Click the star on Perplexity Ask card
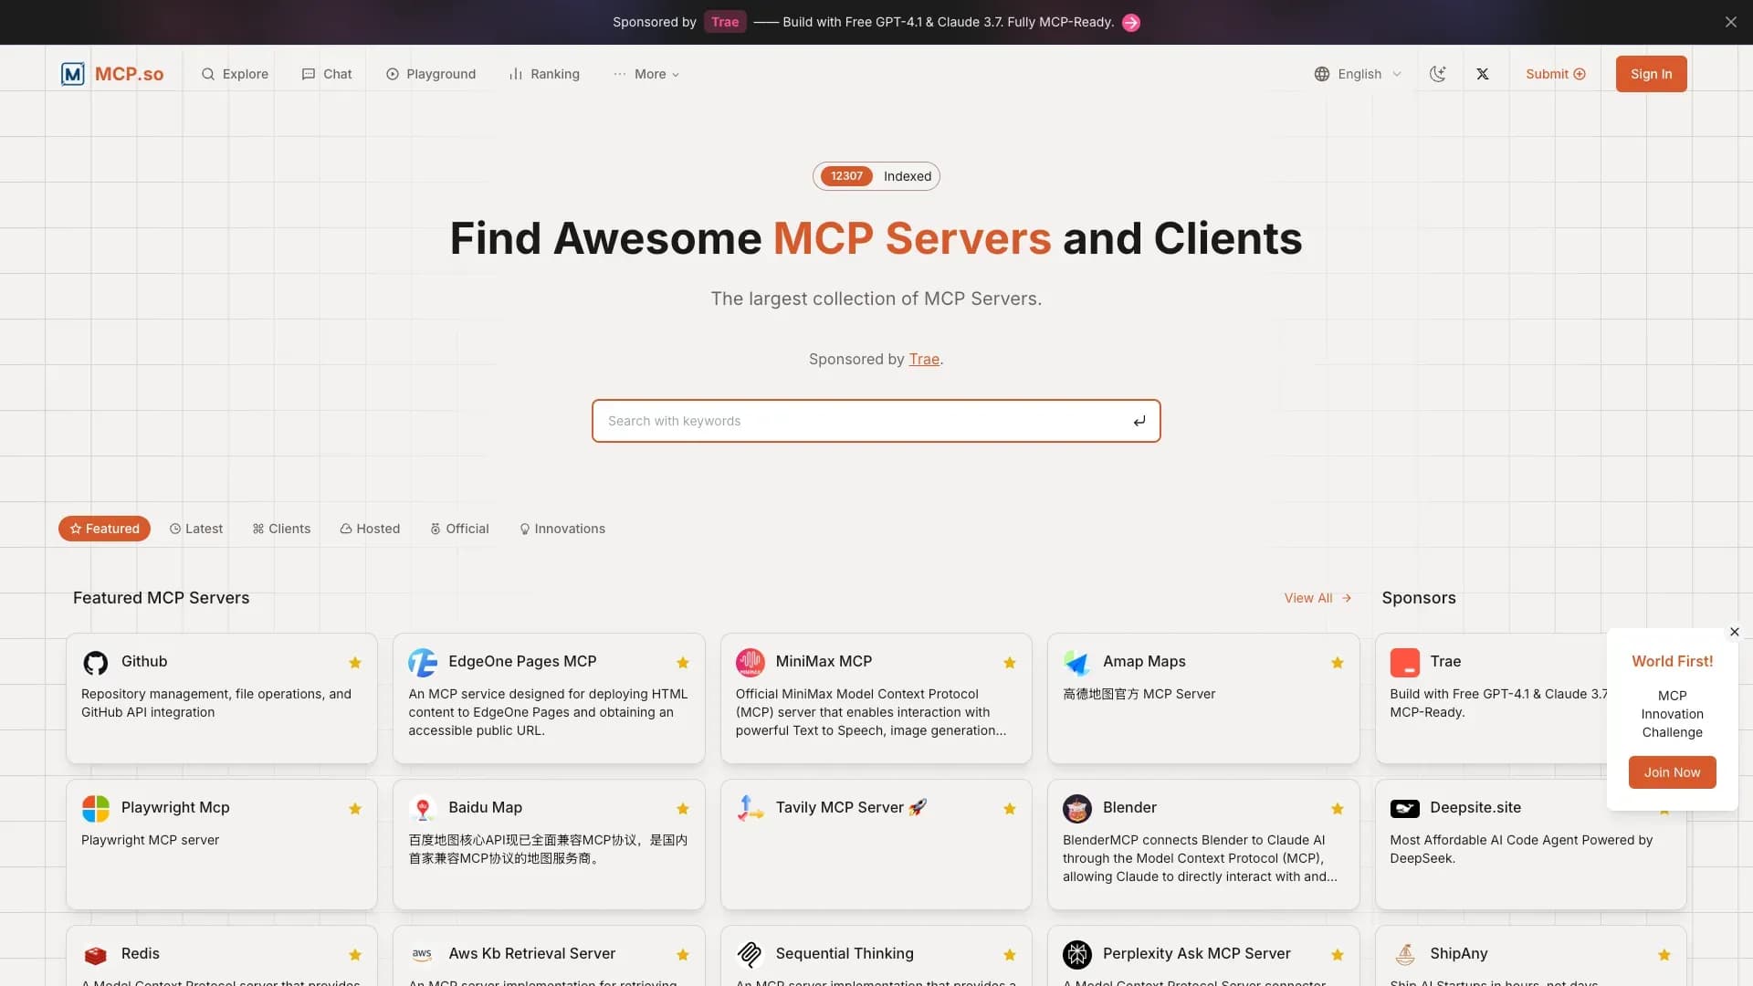1753x986 pixels. pos(1338,955)
